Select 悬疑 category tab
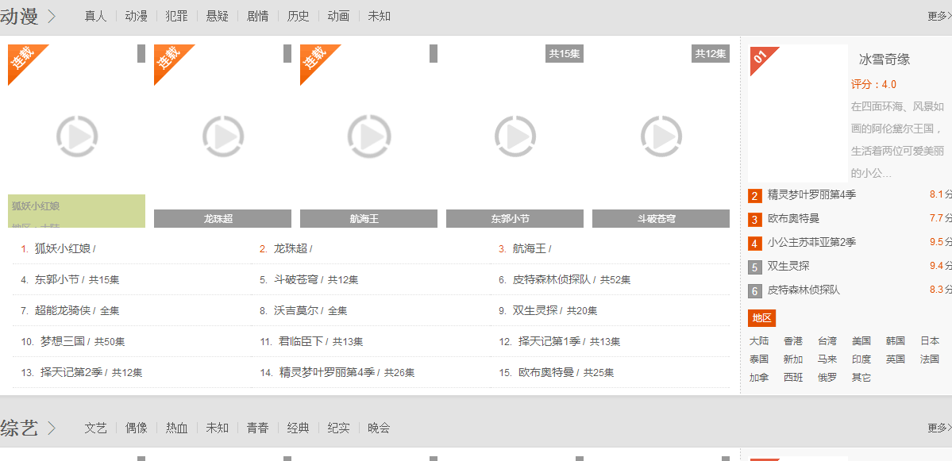Image resolution: width=952 pixels, height=461 pixels. coord(218,17)
